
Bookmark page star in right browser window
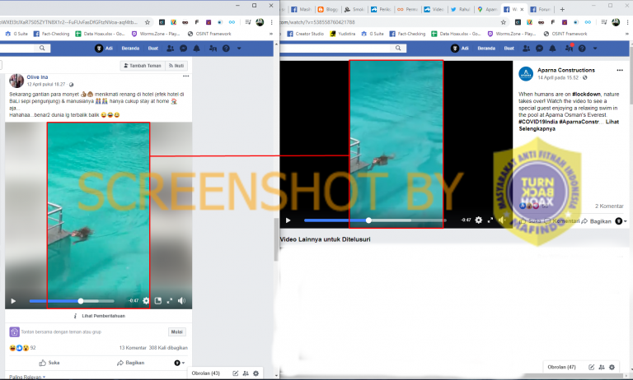click(504, 22)
